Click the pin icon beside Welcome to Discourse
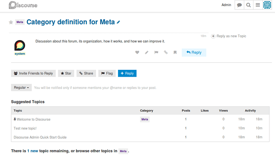This screenshot has width=275, height=162. (x=15, y=120)
